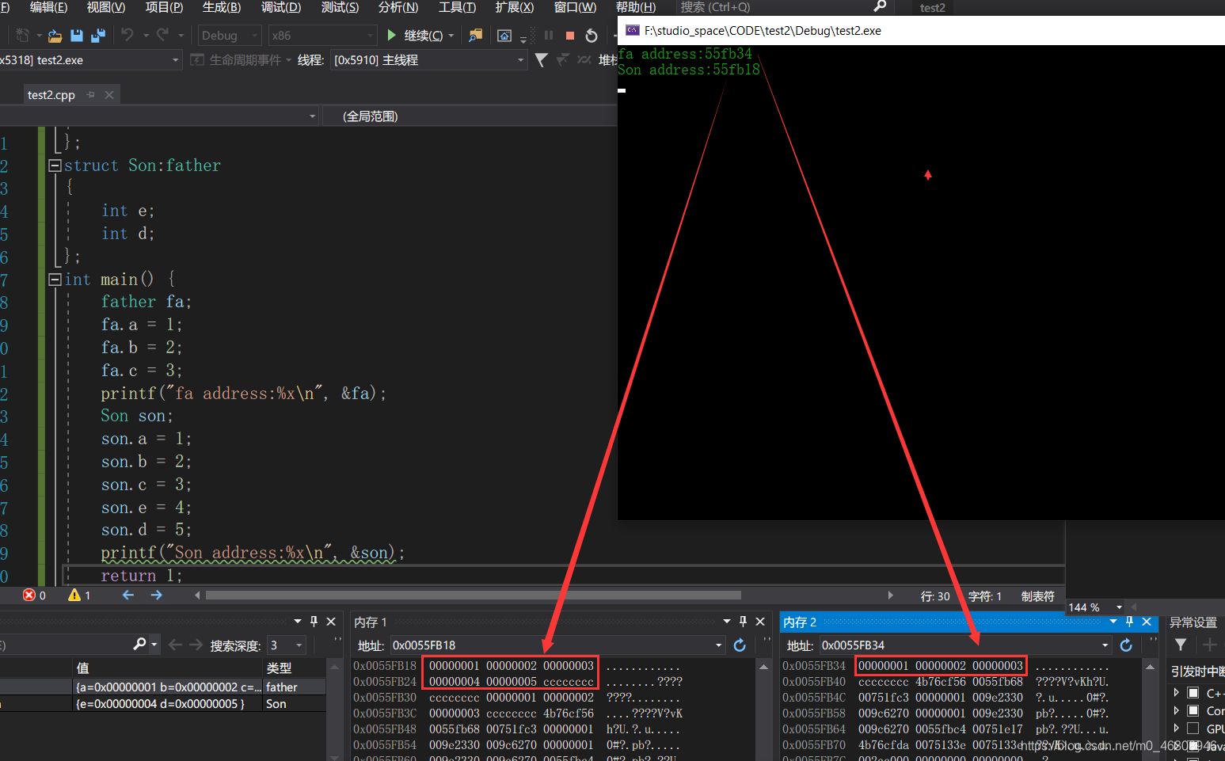Open the Memory 1 address dropdown arrow
Viewport: 1225px width, 761px height.
[x=719, y=645]
